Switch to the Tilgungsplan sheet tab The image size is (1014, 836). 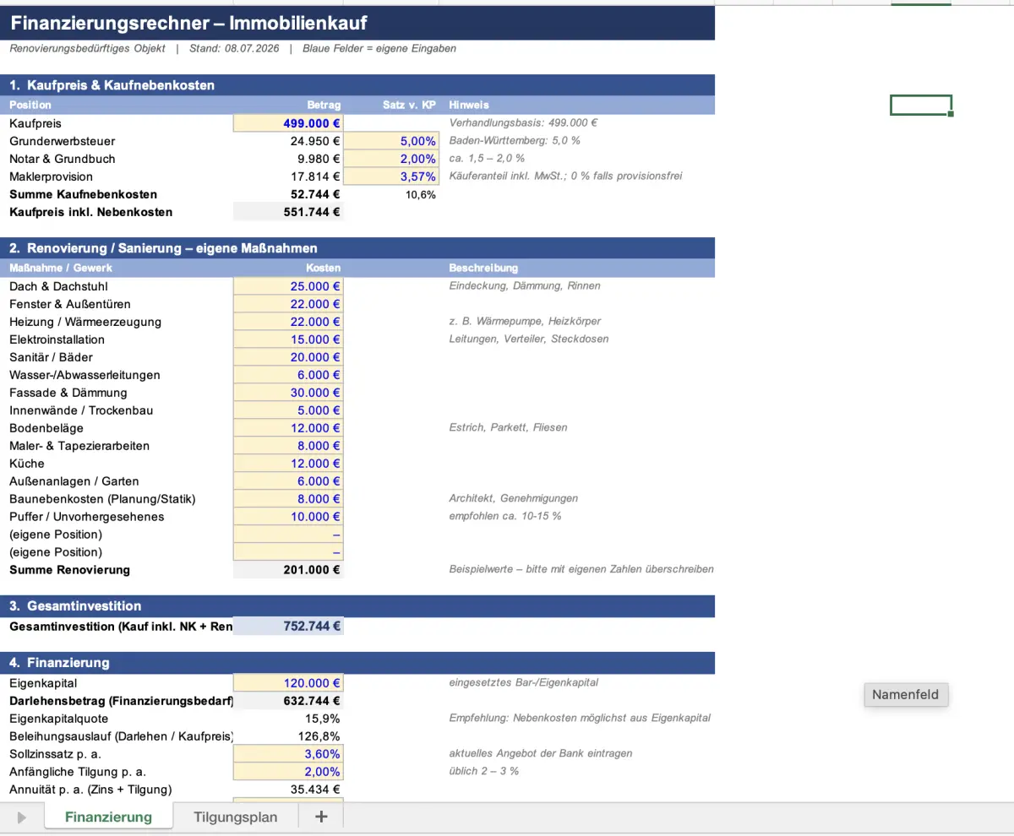[x=235, y=817]
